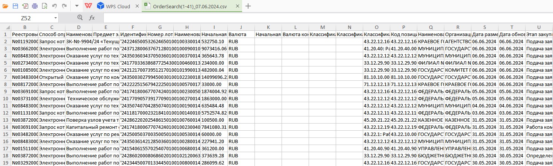Select row 1 header
This screenshot has width=553, height=166.
(x=5, y=34)
